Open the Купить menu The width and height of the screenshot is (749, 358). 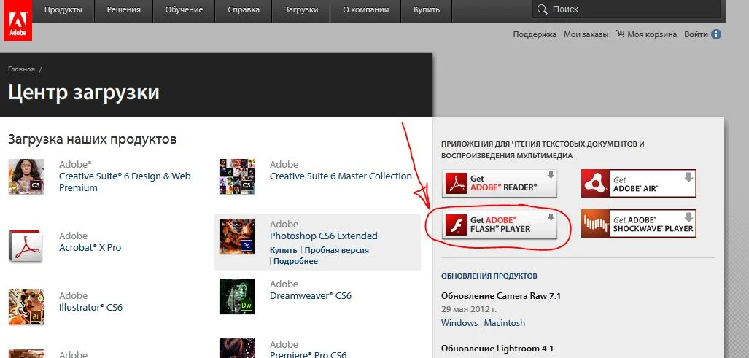(425, 9)
